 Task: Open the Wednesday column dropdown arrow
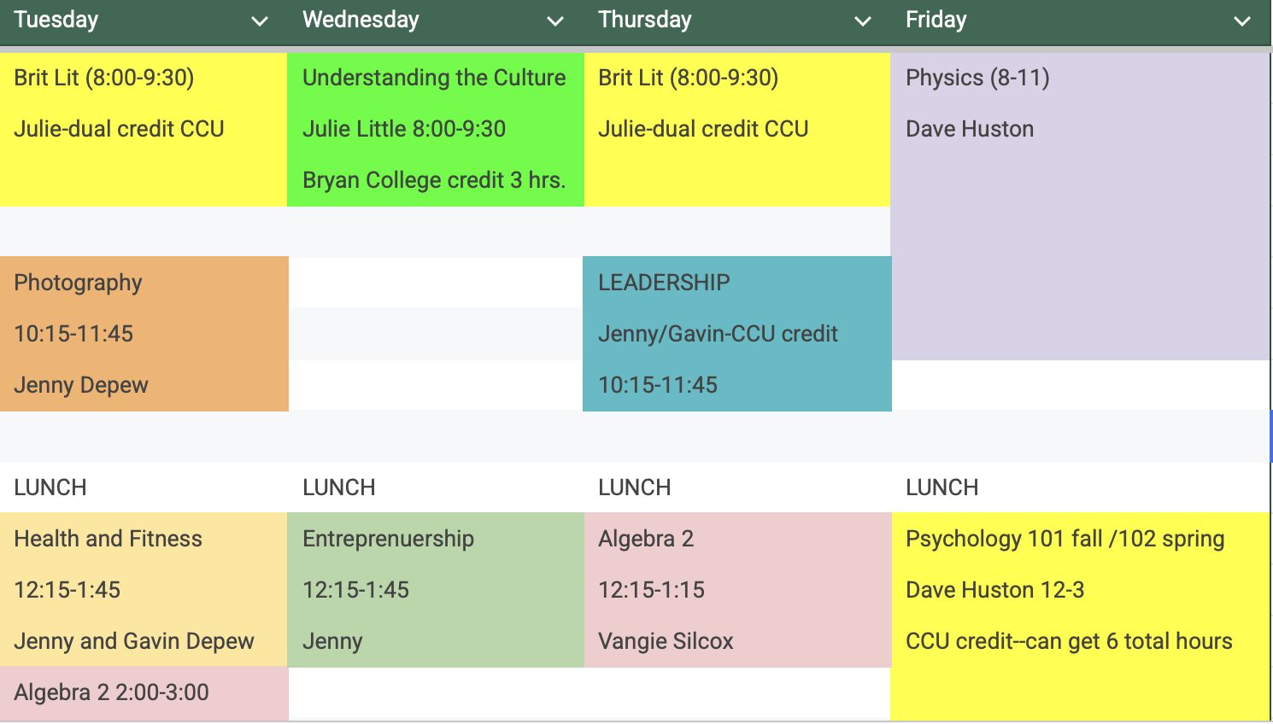coord(555,21)
